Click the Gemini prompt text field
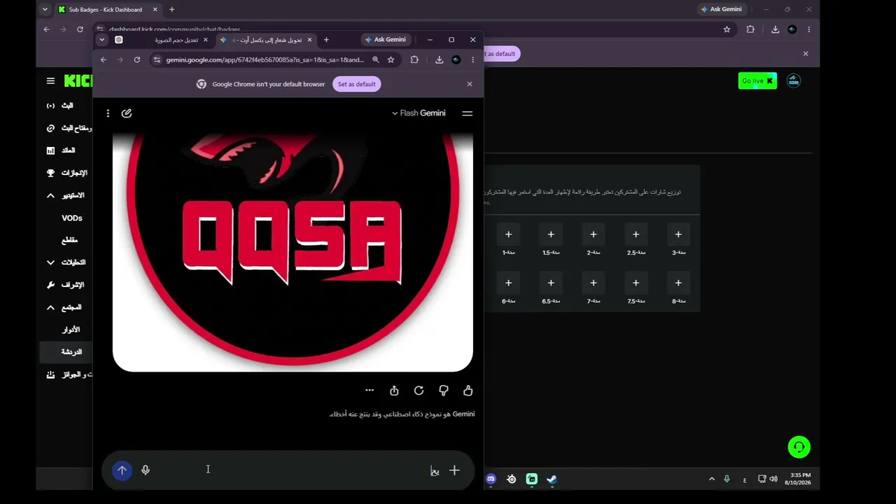Viewport: 896px width, 504px height. pos(287,470)
